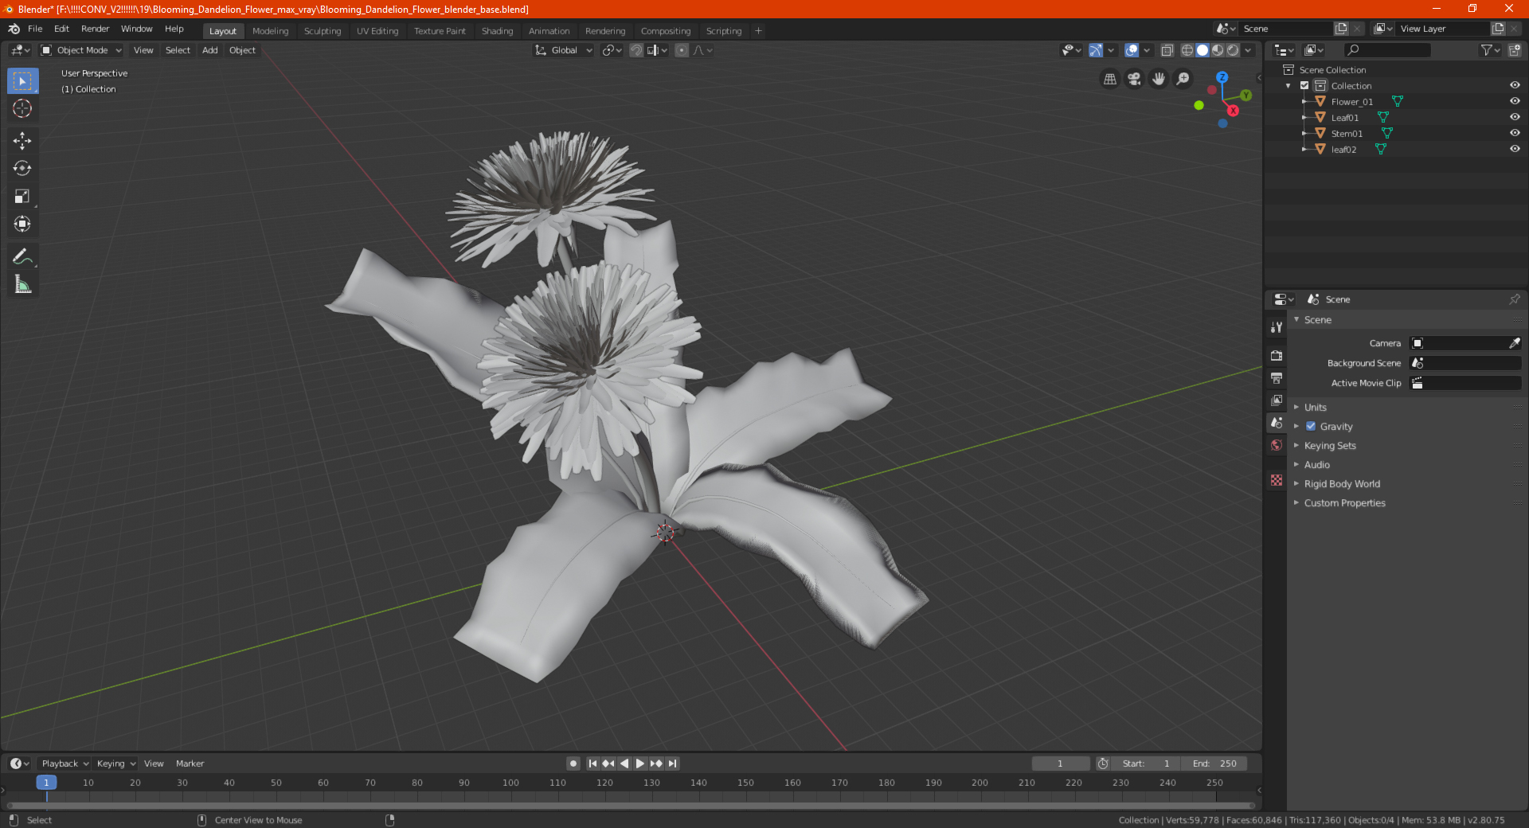Select the Select Box tool
This screenshot has width=1529, height=828.
coord(22,81)
